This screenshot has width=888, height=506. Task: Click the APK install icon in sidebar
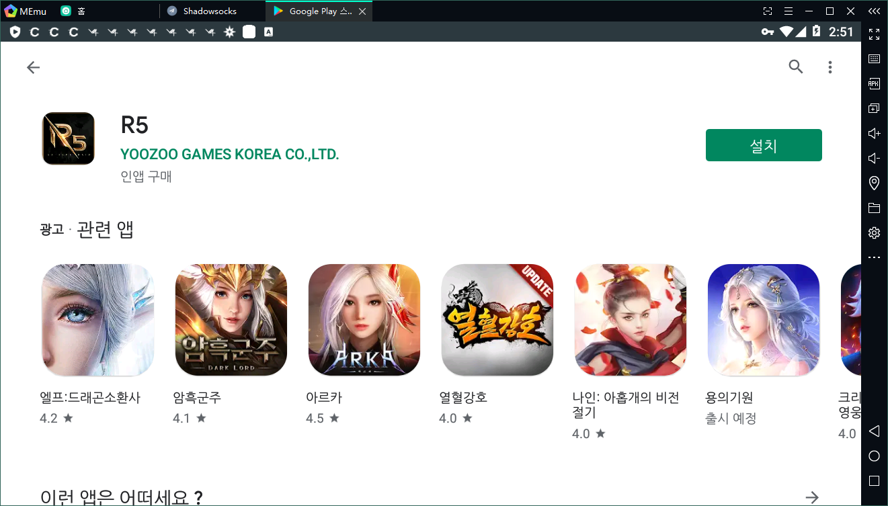coord(874,84)
